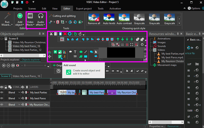Select the Crop tool icon
This screenshot has width=204, height=128.
click(x=63, y=22)
